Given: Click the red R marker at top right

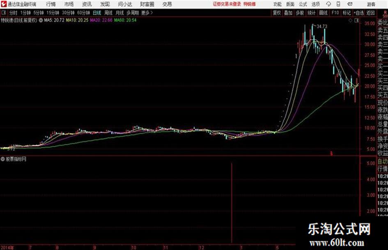Looking at the screenshot, I should pos(385,13).
